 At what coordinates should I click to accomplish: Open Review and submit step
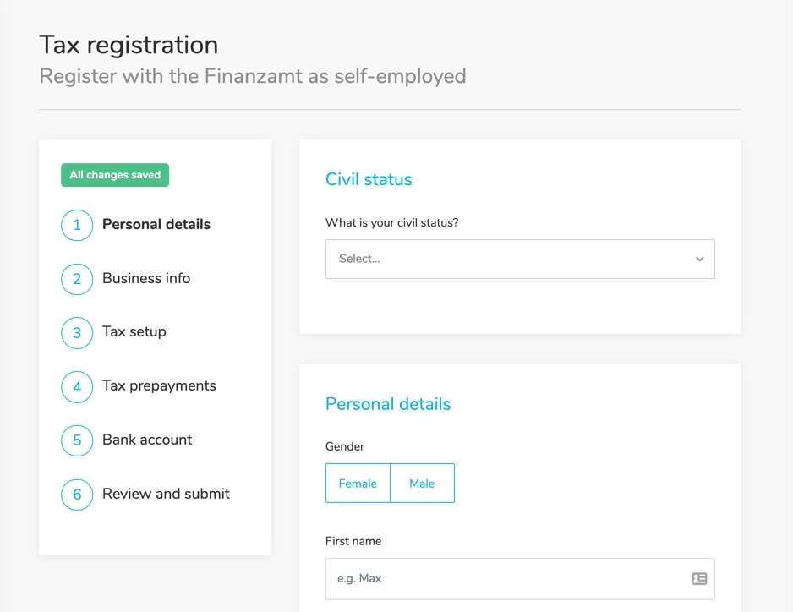[166, 494]
